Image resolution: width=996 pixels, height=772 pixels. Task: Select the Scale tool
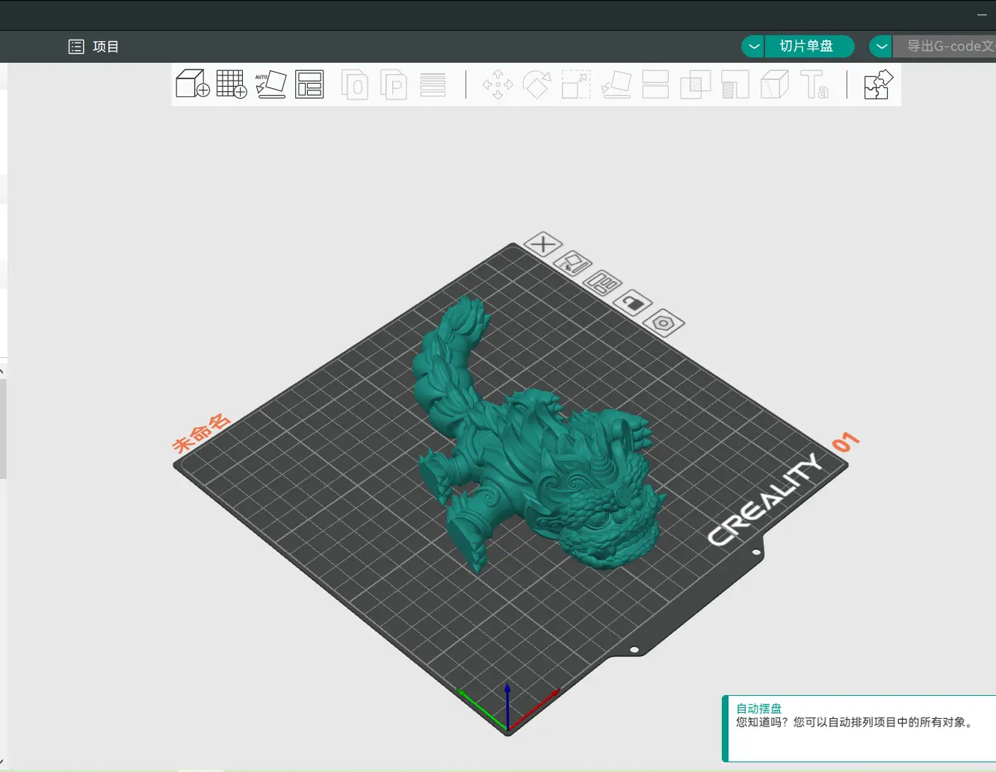(576, 84)
